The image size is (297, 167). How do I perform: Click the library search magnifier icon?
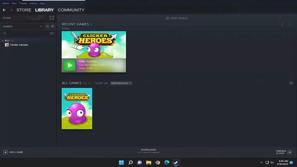5,33
